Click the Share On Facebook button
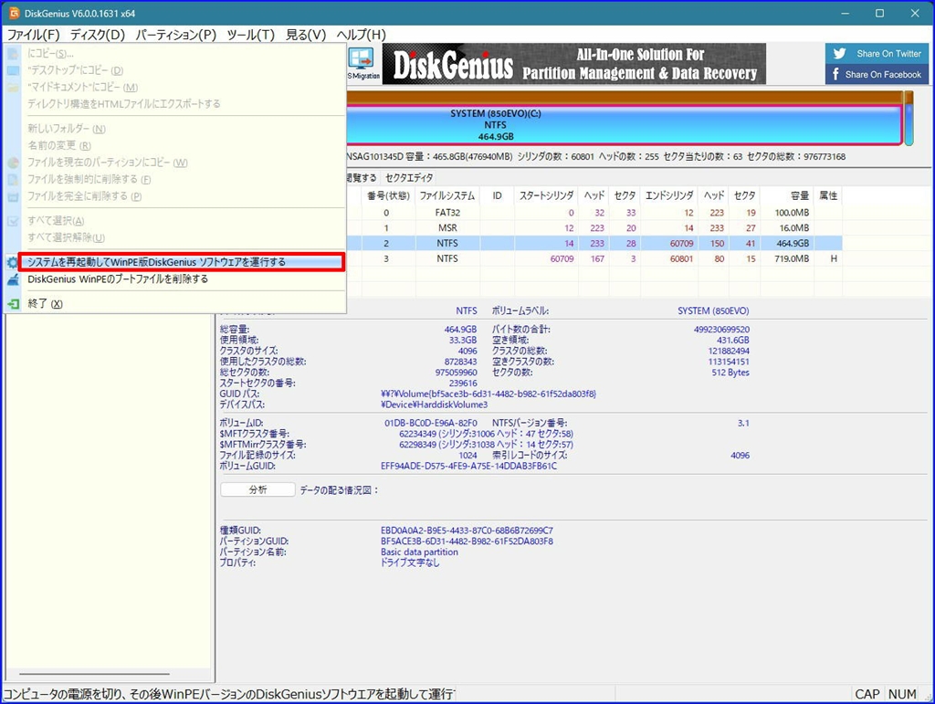Viewport: 935px width, 704px height. click(x=877, y=75)
